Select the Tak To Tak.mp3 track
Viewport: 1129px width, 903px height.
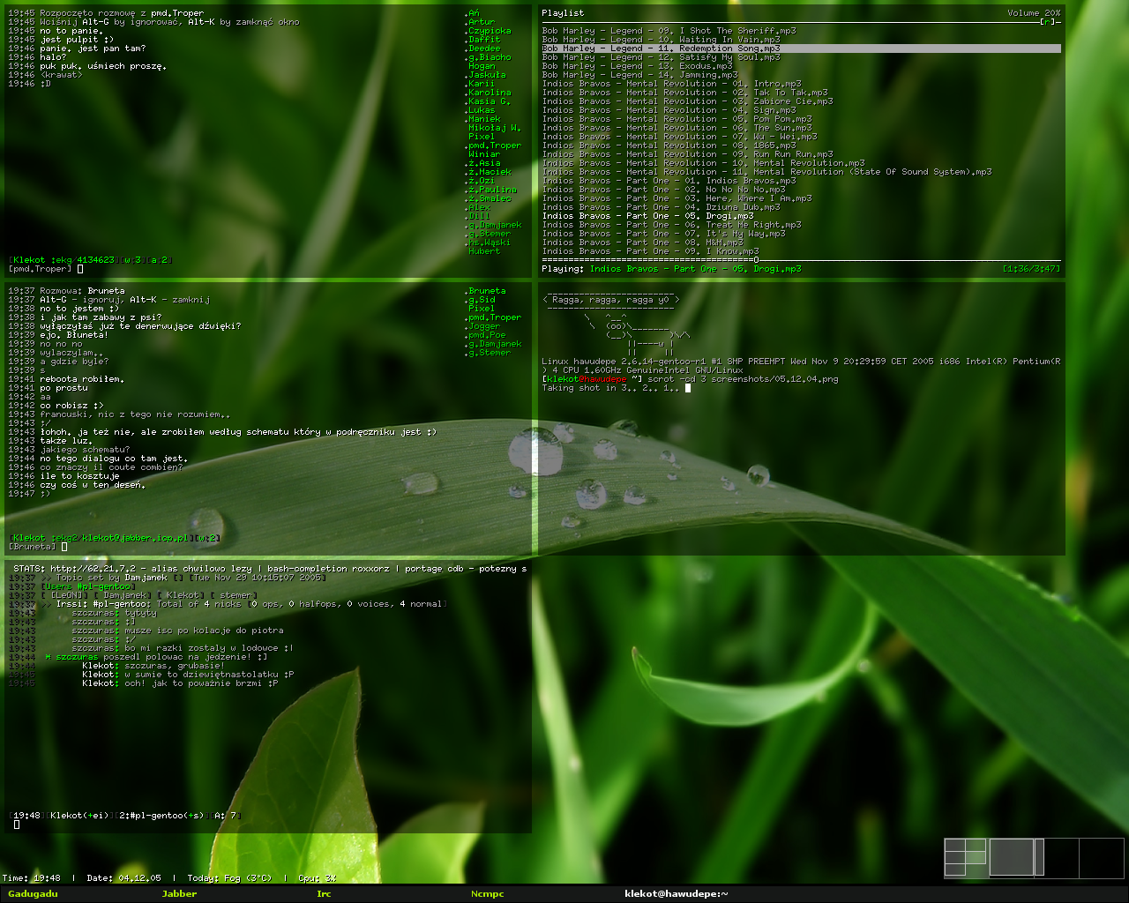(x=684, y=93)
